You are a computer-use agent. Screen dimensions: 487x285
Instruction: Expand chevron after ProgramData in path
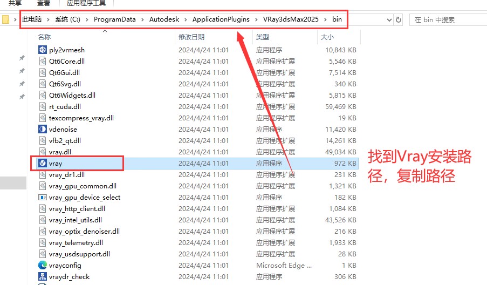(x=142, y=19)
